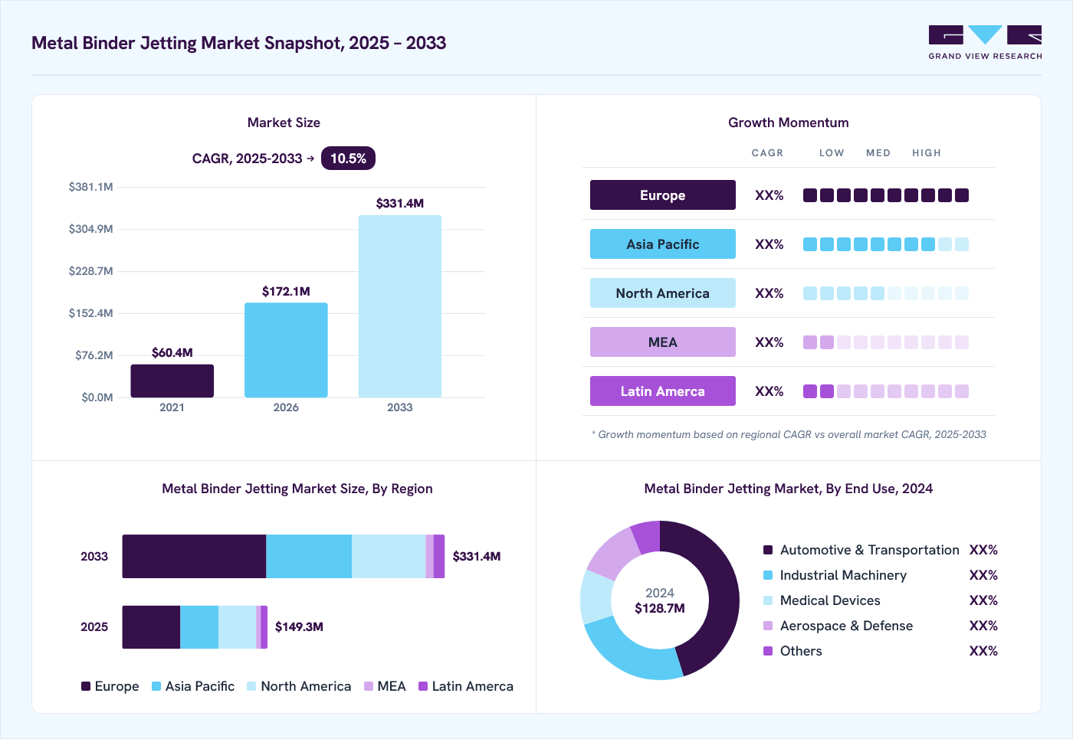Click the Asia Pacific swatch in the region legend

click(156, 686)
